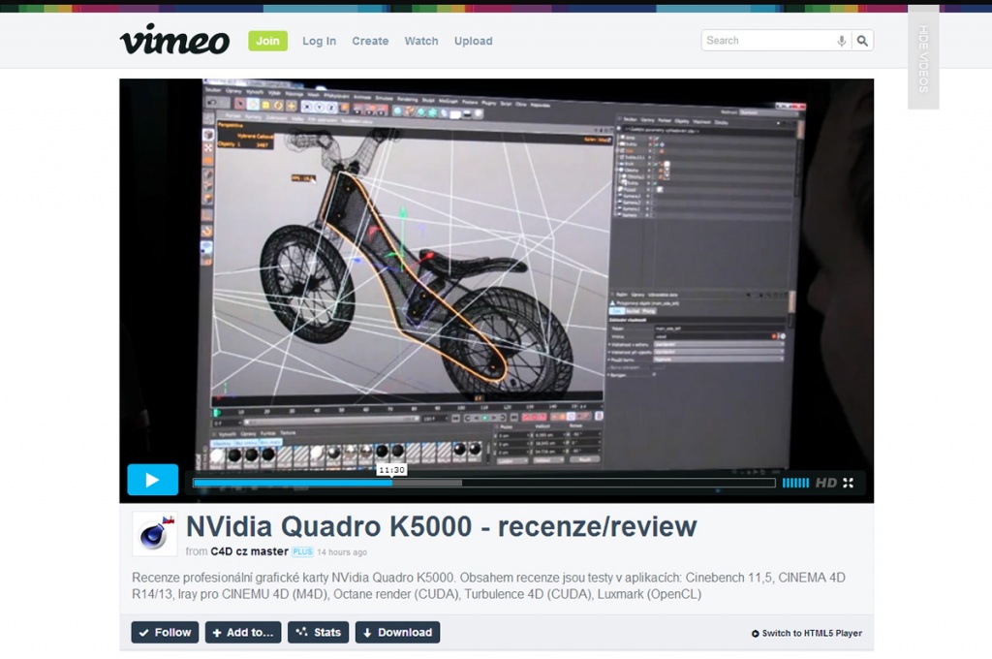Click the description text starting "Recenze profesionální"
Image resolution: width=992 pixels, height=659 pixels.
tap(488, 585)
